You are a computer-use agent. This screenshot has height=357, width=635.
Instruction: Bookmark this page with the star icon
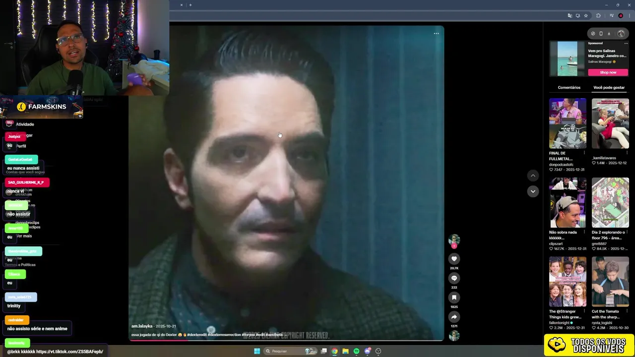[586, 16]
